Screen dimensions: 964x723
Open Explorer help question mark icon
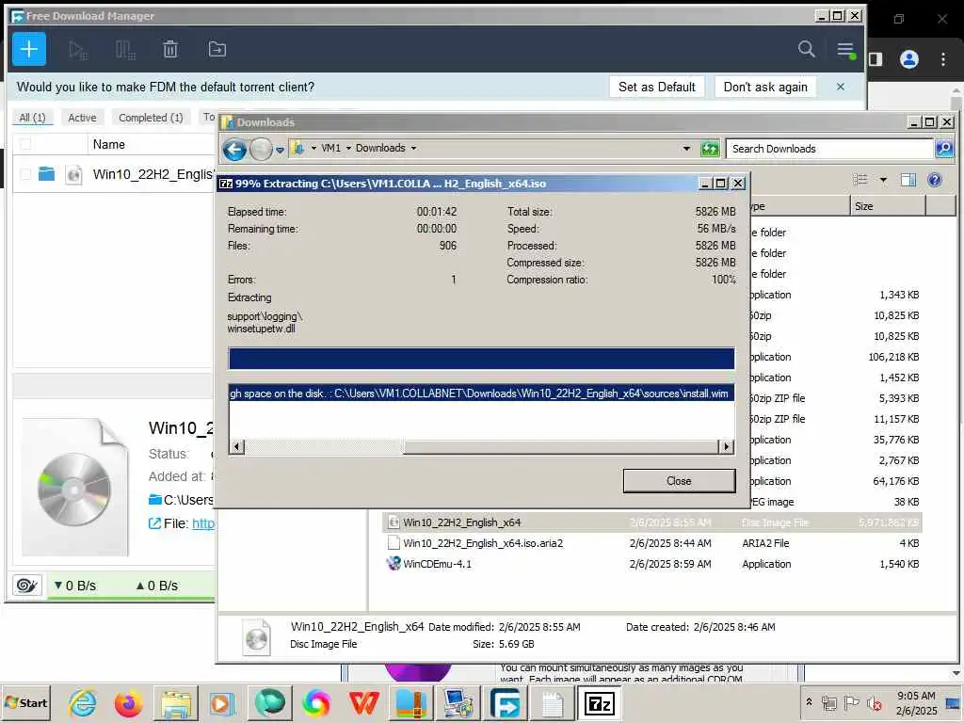click(935, 180)
